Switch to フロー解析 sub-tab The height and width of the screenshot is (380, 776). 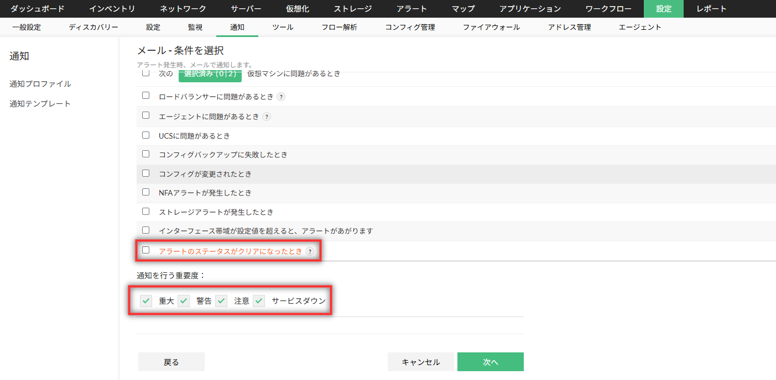tap(339, 27)
